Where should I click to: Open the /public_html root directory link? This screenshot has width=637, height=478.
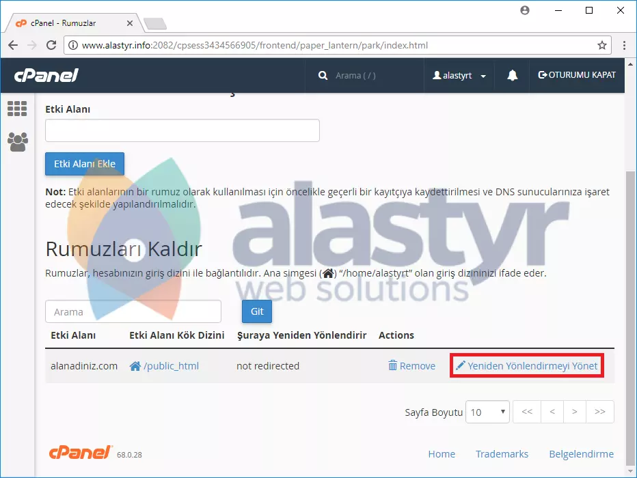[164, 366]
